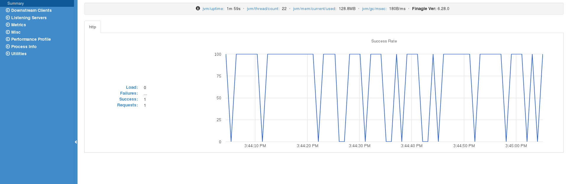
Task: Click the 1m 59s uptime value
Action: [x=234, y=9]
